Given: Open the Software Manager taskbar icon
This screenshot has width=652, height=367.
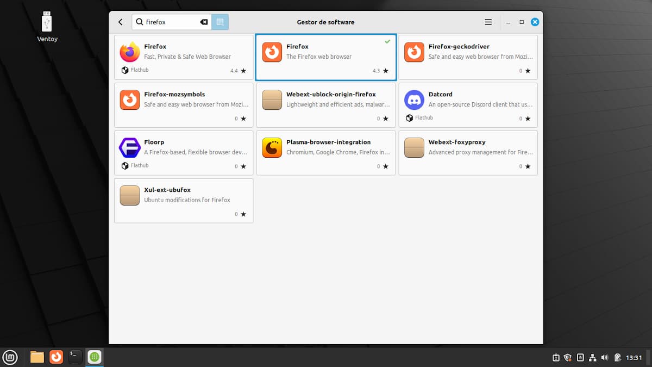Looking at the screenshot, I should (95, 357).
